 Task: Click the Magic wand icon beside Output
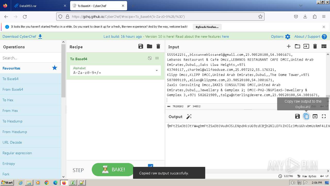[189, 117]
